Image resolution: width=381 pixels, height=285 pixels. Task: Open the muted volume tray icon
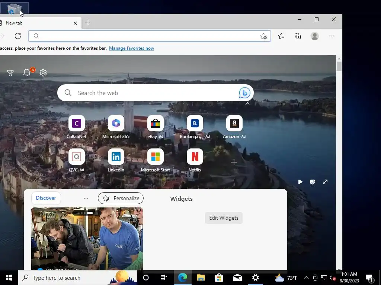tap(333, 278)
